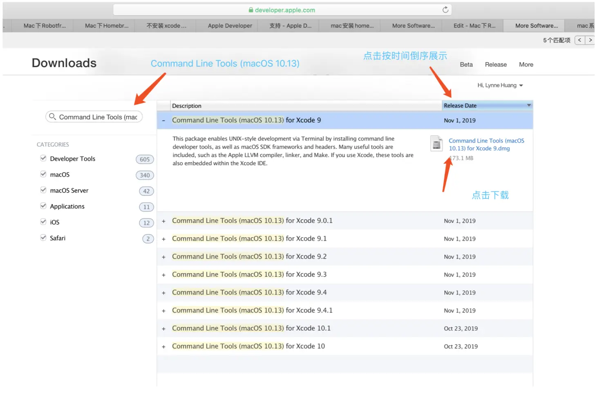Switch to 不安装xcode... tab
Image resolution: width=613 pixels, height=393 pixels.
coord(166,26)
